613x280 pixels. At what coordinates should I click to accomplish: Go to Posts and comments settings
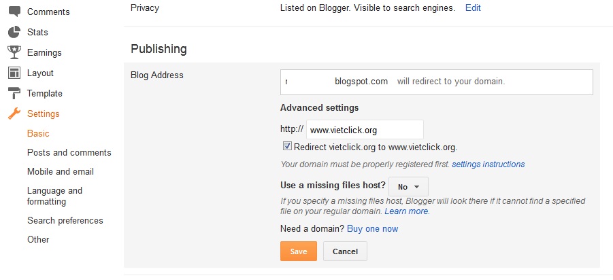69,153
